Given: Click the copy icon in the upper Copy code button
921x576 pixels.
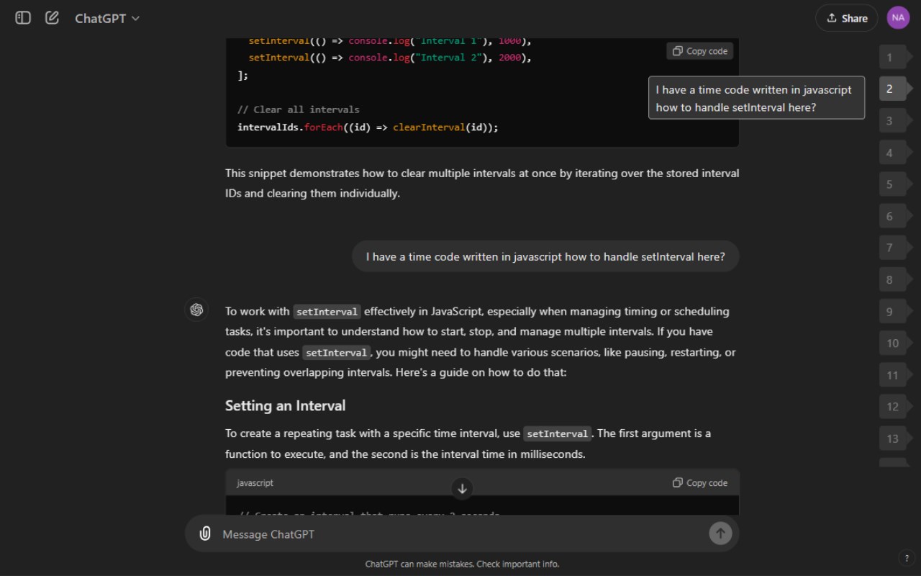Looking at the screenshot, I should pos(677,51).
